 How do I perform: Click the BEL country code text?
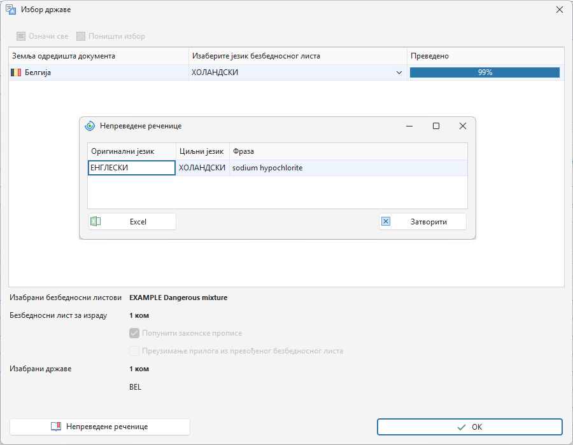pyautogui.click(x=135, y=387)
